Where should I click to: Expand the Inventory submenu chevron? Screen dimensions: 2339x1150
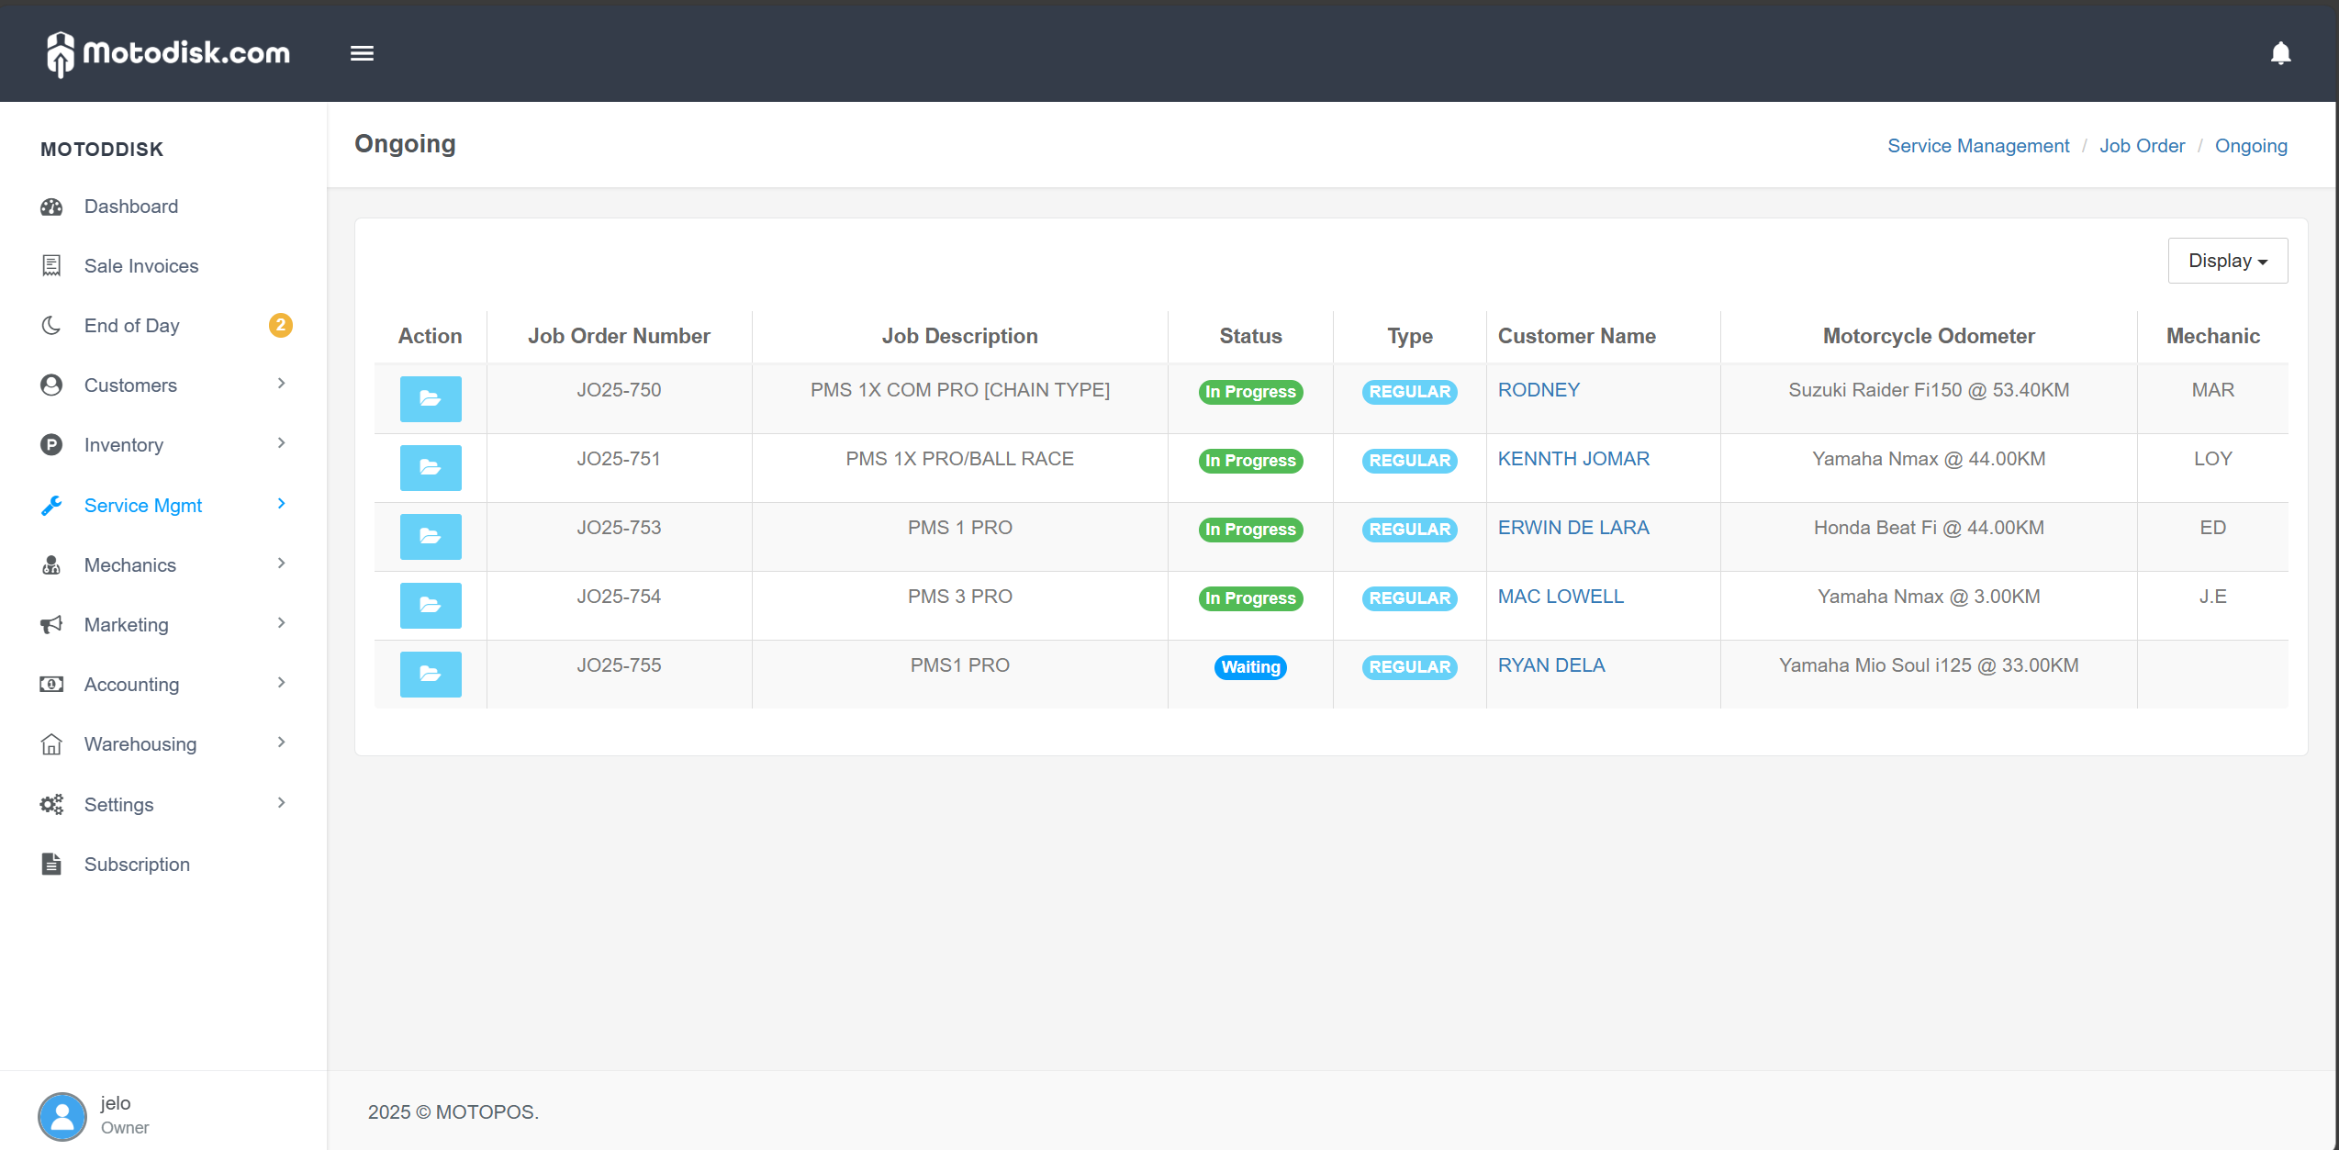coord(281,443)
